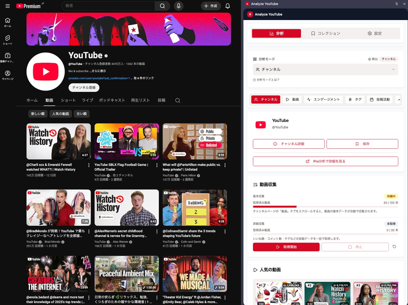This screenshot has width=408, height=305.
Task: Open the notifications bell
Action: 227,6
